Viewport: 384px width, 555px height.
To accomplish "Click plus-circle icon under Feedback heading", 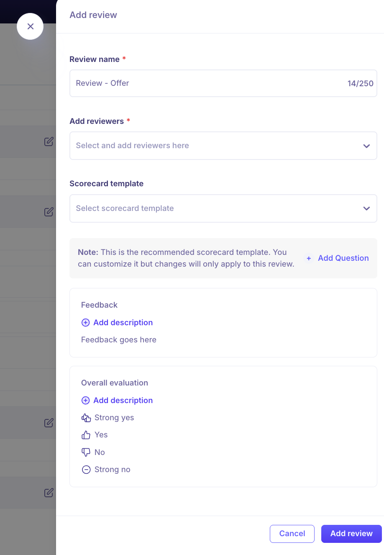I will (x=86, y=323).
